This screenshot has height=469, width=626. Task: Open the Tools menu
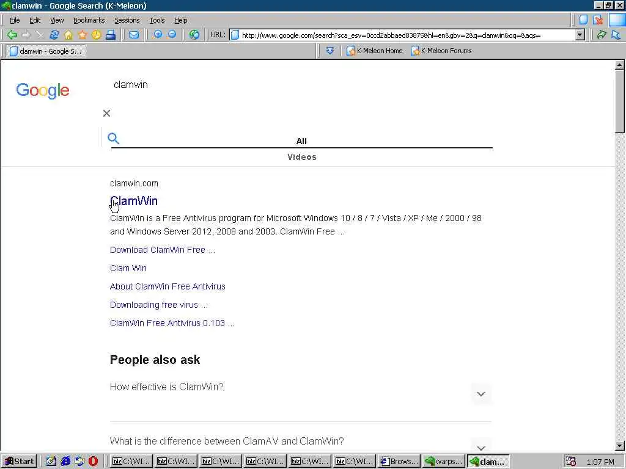pos(157,20)
